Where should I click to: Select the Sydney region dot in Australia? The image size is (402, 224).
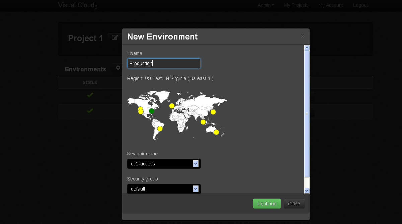(x=216, y=132)
